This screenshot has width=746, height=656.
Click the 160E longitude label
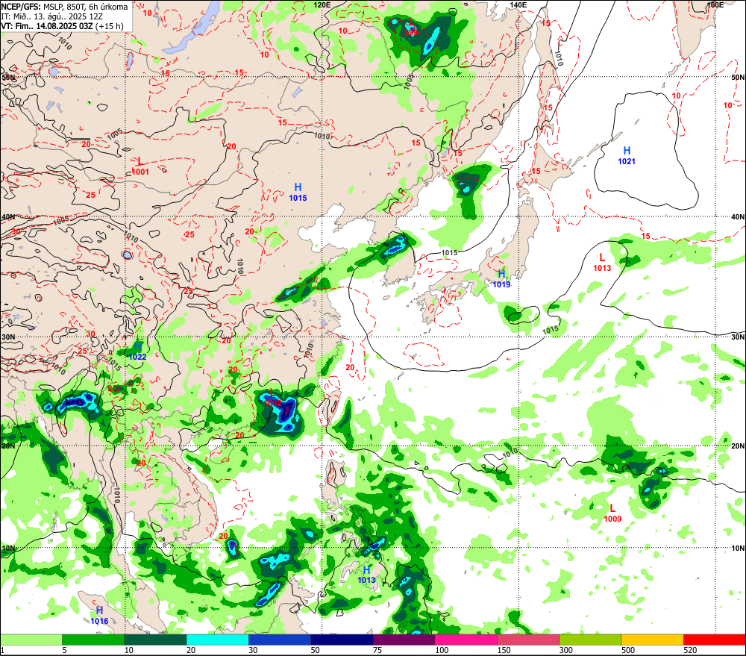pyautogui.click(x=715, y=4)
